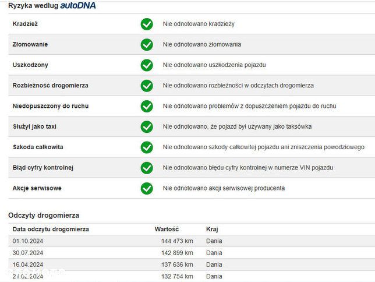Screen dimensions: 375x282
Task: Click the autoDNA logo
Action: [78, 5]
